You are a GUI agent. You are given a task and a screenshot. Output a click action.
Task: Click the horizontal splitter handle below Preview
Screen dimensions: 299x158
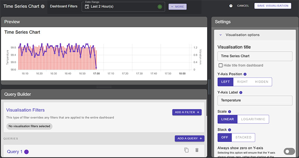[x=104, y=87]
